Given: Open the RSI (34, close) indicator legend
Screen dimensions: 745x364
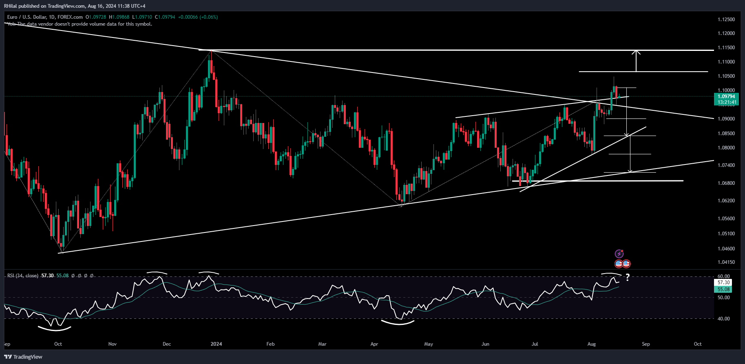Looking at the screenshot, I should pos(23,276).
